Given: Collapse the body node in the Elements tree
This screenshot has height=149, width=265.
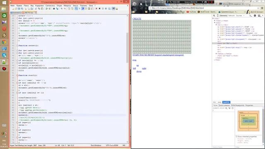Looking at the screenshot, I should pyautogui.click(x=214, y=23).
